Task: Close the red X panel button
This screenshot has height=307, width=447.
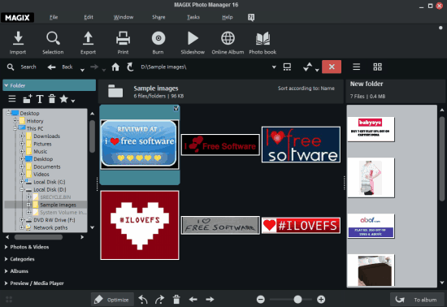Action: pyautogui.click(x=332, y=67)
